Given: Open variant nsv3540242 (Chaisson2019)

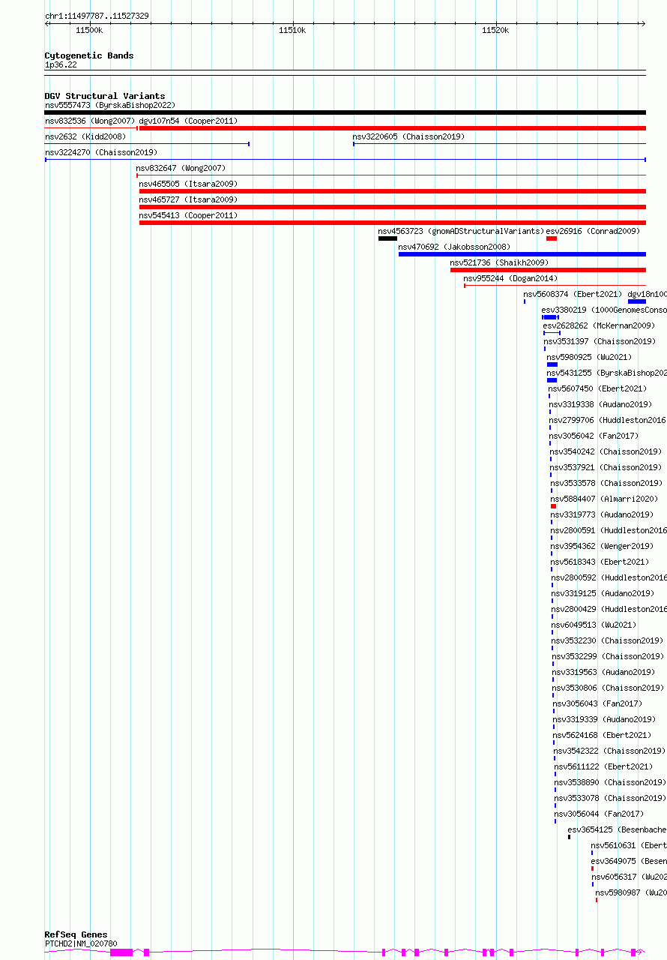Looking at the screenshot, I should pyautogui.click(x=606, y=451).
